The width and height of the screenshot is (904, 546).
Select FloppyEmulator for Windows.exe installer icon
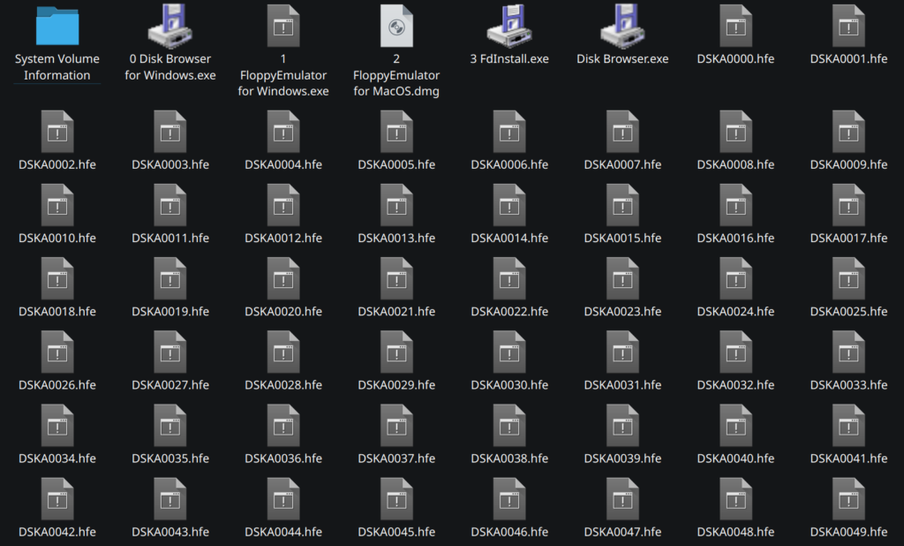282,27
